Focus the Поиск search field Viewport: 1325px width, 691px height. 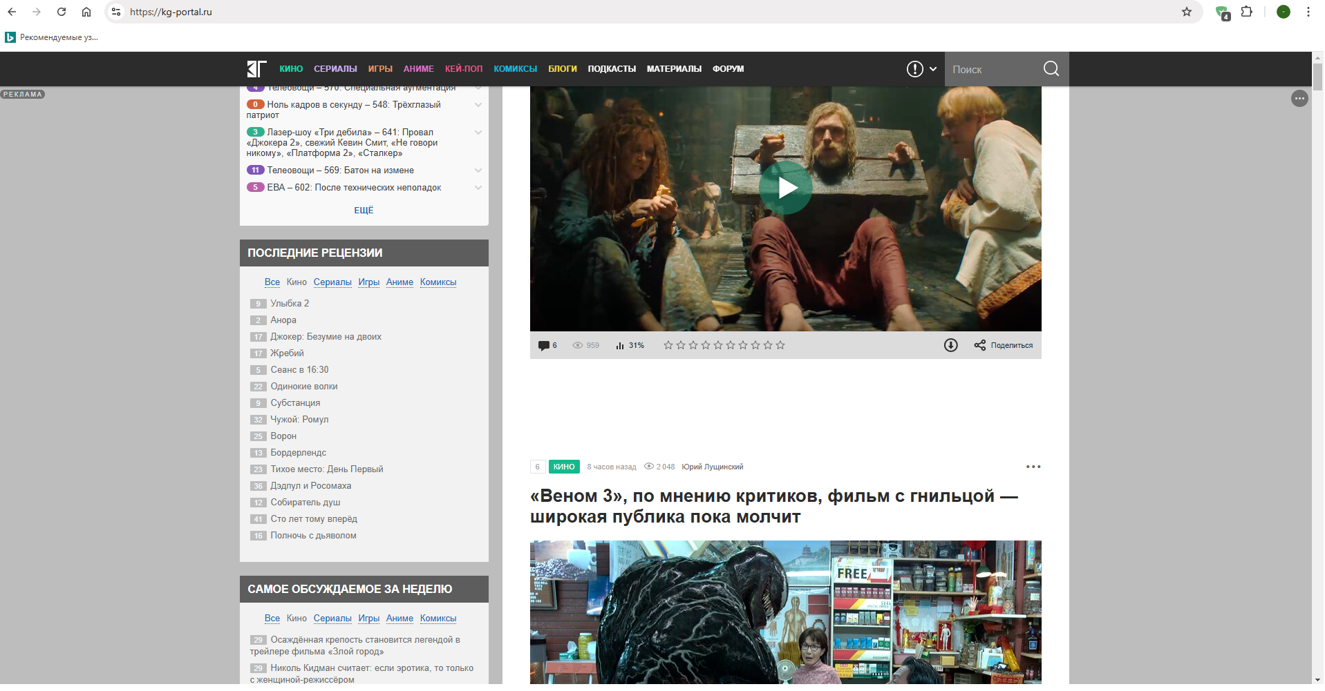tap(993, 69)
